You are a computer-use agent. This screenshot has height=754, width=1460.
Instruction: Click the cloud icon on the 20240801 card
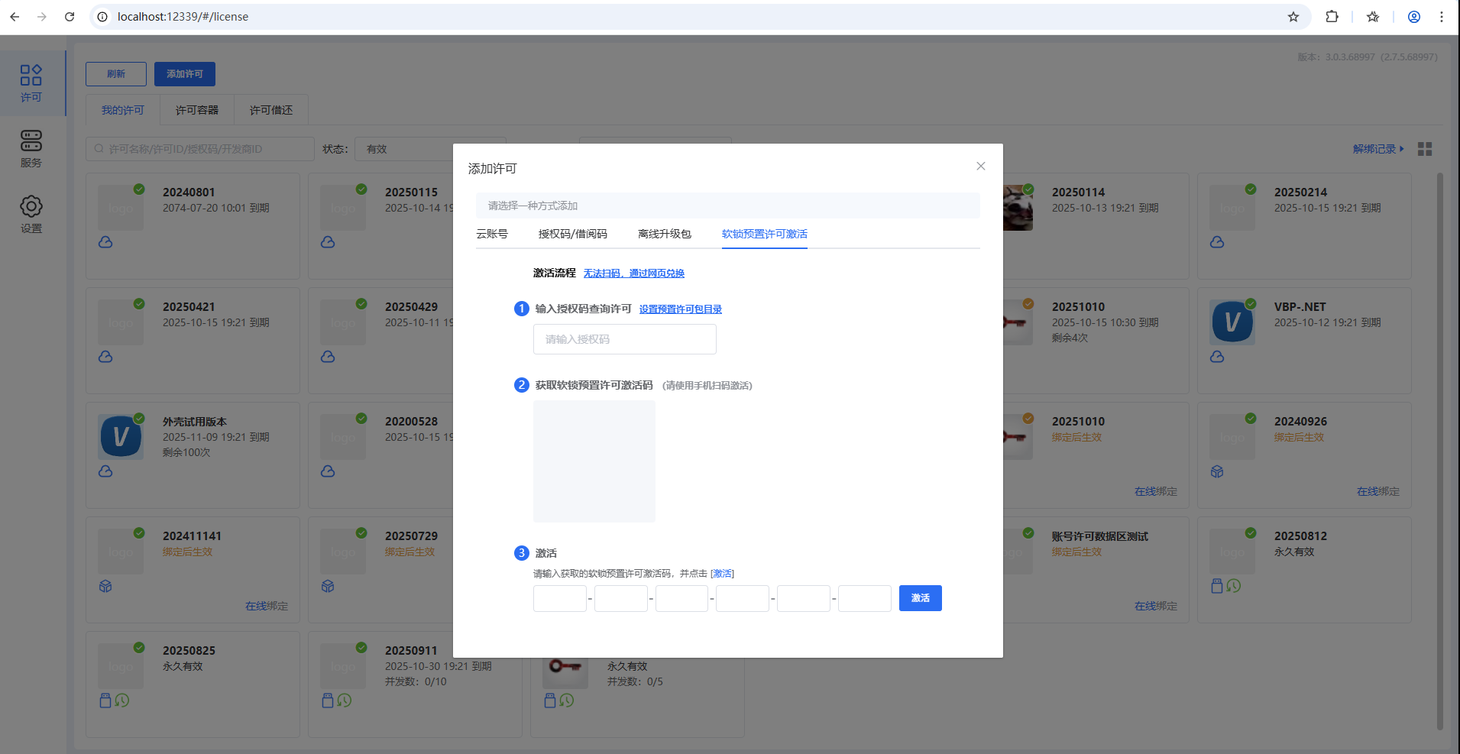105,242
